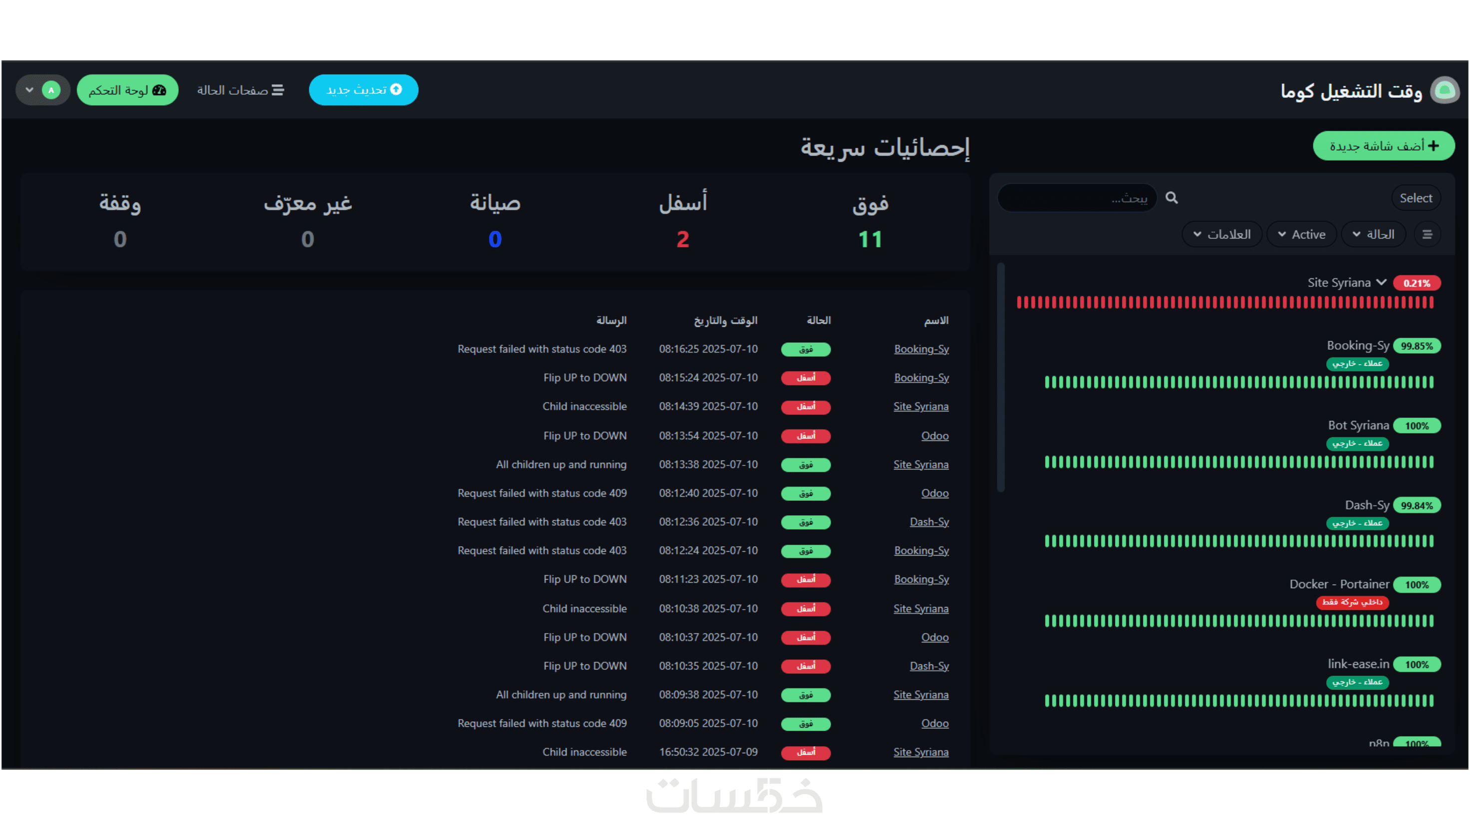Click the search magnifier icon
This screenshot has width=1470, height=830.
pos(1171,198)
